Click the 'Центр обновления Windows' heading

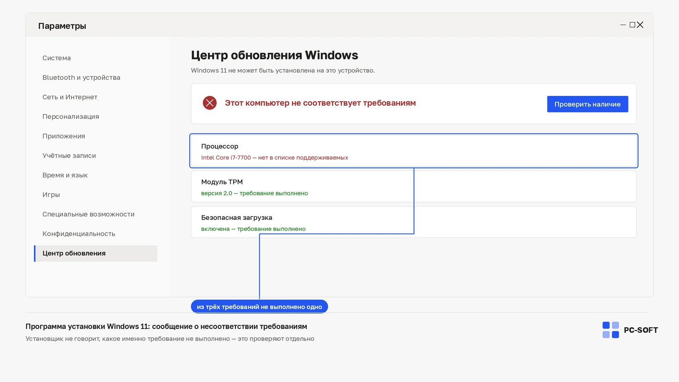pyautogui.click(x=275, y=55)
